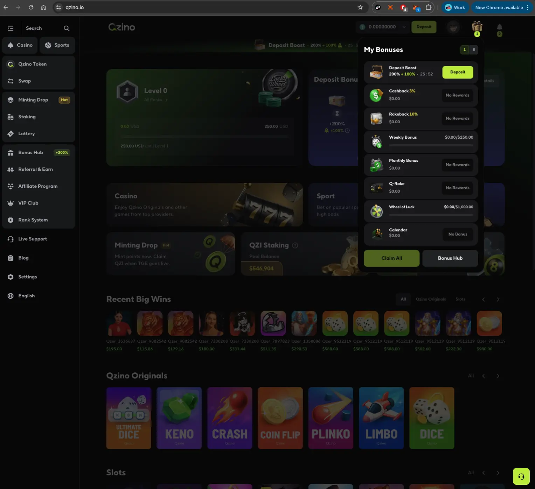
Task: Open the user avatar icon in the header
Action: pyautogui.click(x=453, y=27)
